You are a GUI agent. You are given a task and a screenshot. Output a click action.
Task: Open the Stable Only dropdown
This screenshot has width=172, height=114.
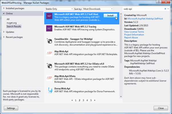click(x=59, y=9)
